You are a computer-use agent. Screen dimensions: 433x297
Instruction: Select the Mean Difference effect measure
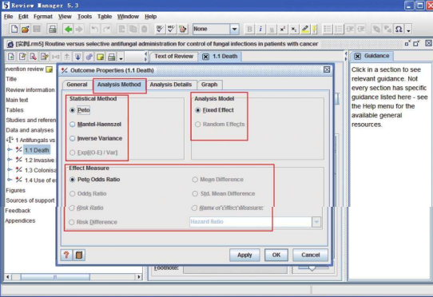[195, 180]
